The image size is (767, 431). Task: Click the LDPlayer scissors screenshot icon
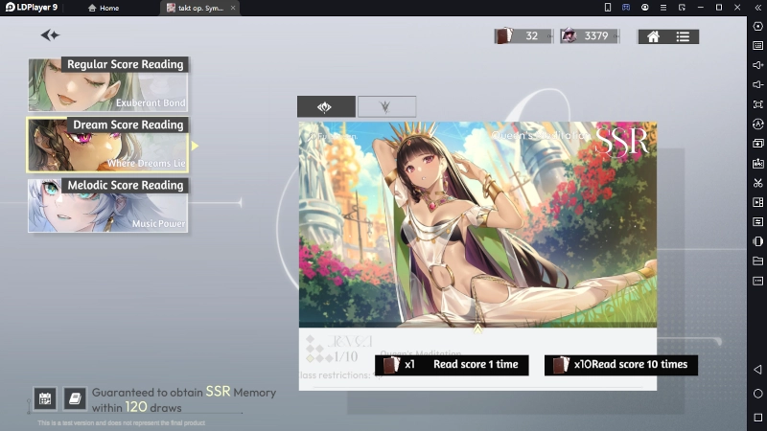tap(757, 182)
